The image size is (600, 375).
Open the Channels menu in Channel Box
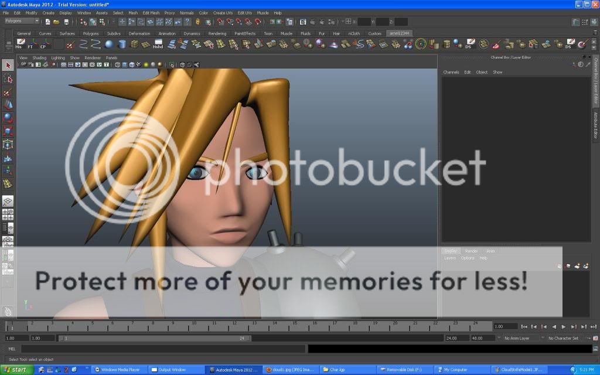click(451, 72)
